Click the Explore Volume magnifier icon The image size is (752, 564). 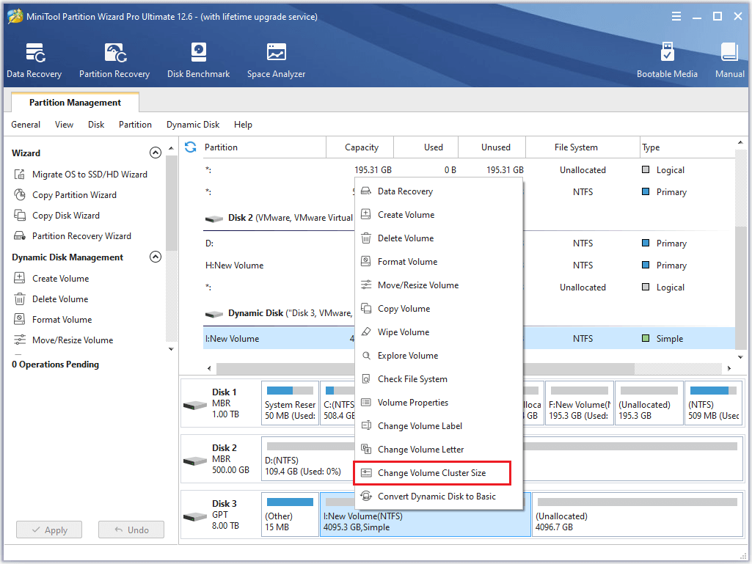click(366, 356)
